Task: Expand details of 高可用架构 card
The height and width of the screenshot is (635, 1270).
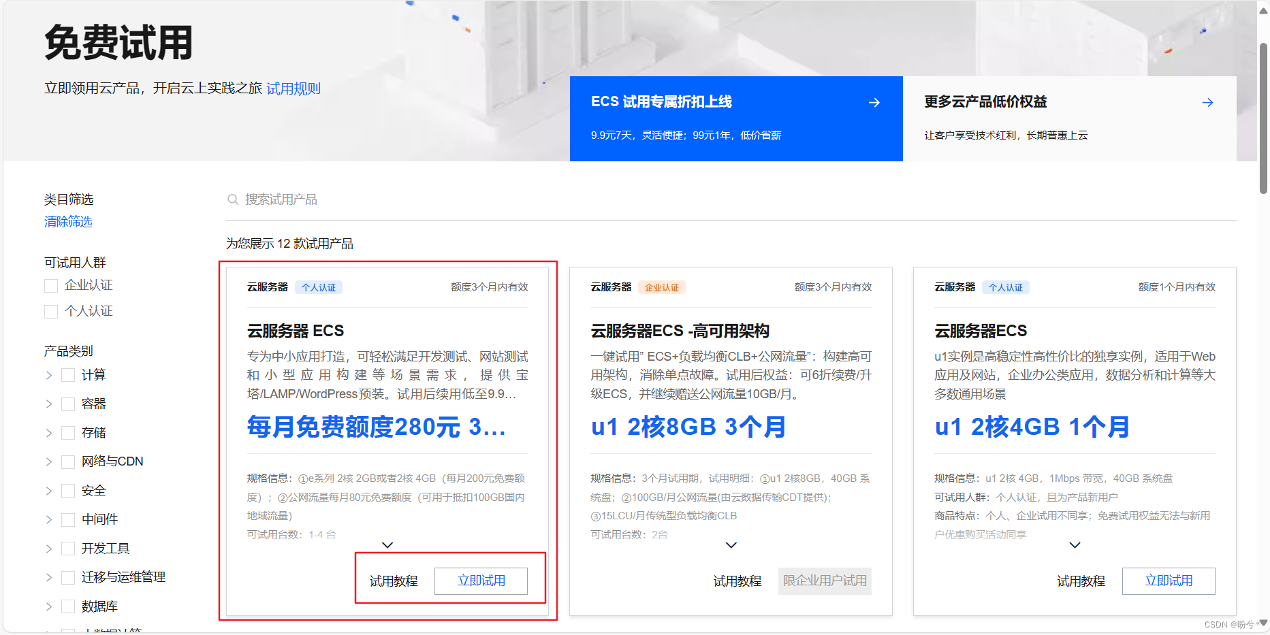Action: tap(731, 545)
